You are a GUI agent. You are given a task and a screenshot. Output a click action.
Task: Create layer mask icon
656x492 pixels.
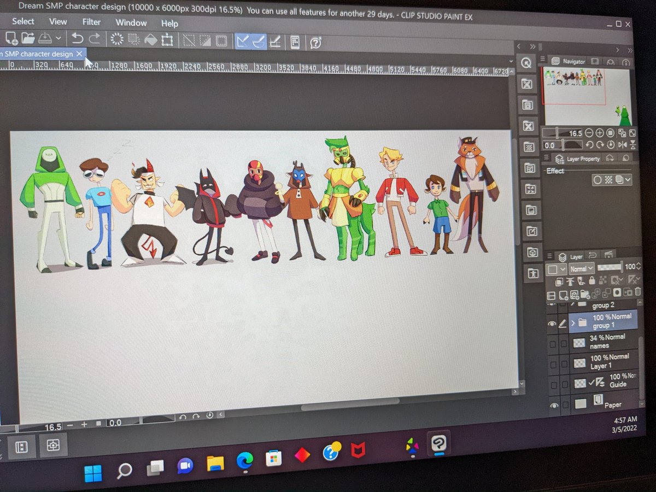pyautogui.click(x=617, y=292)
